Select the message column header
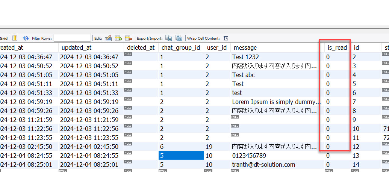This screenshot has width=389, height=172. (245, 47)
